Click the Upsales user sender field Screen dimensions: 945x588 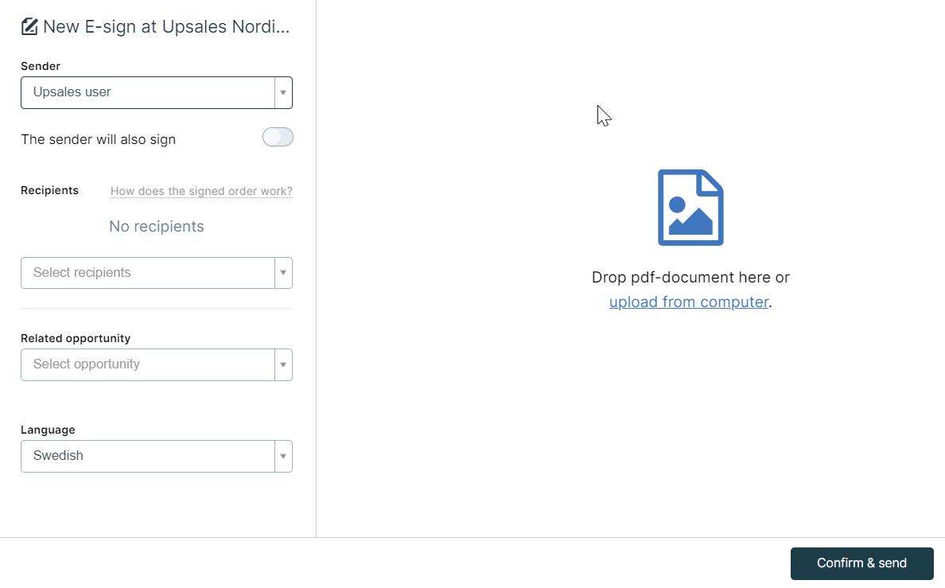(148, 93)
